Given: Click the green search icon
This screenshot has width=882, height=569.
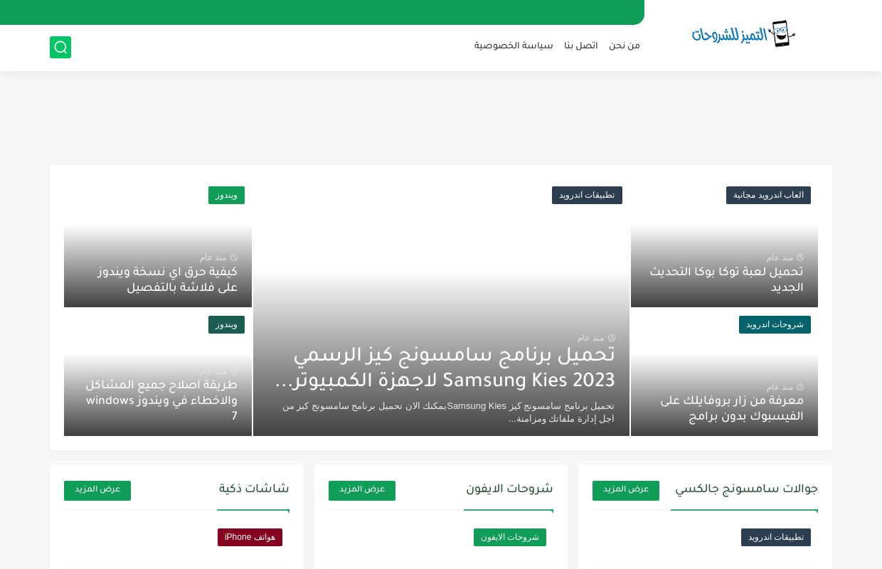Looking at the screenshot, I should click(x=60, y=48).
